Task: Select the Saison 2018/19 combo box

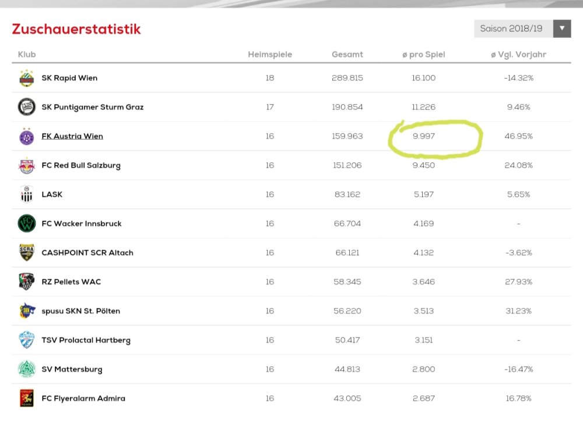Action: coord(522,29)
